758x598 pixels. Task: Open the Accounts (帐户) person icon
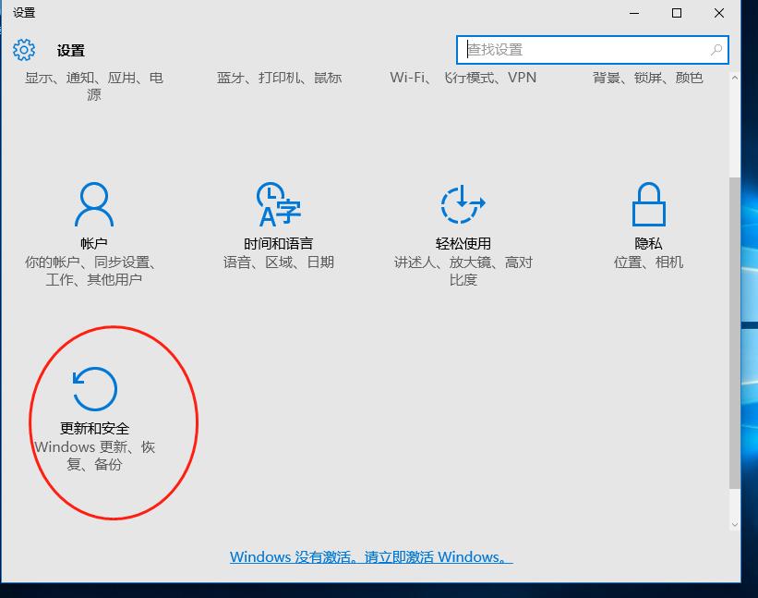pos(94,204)
